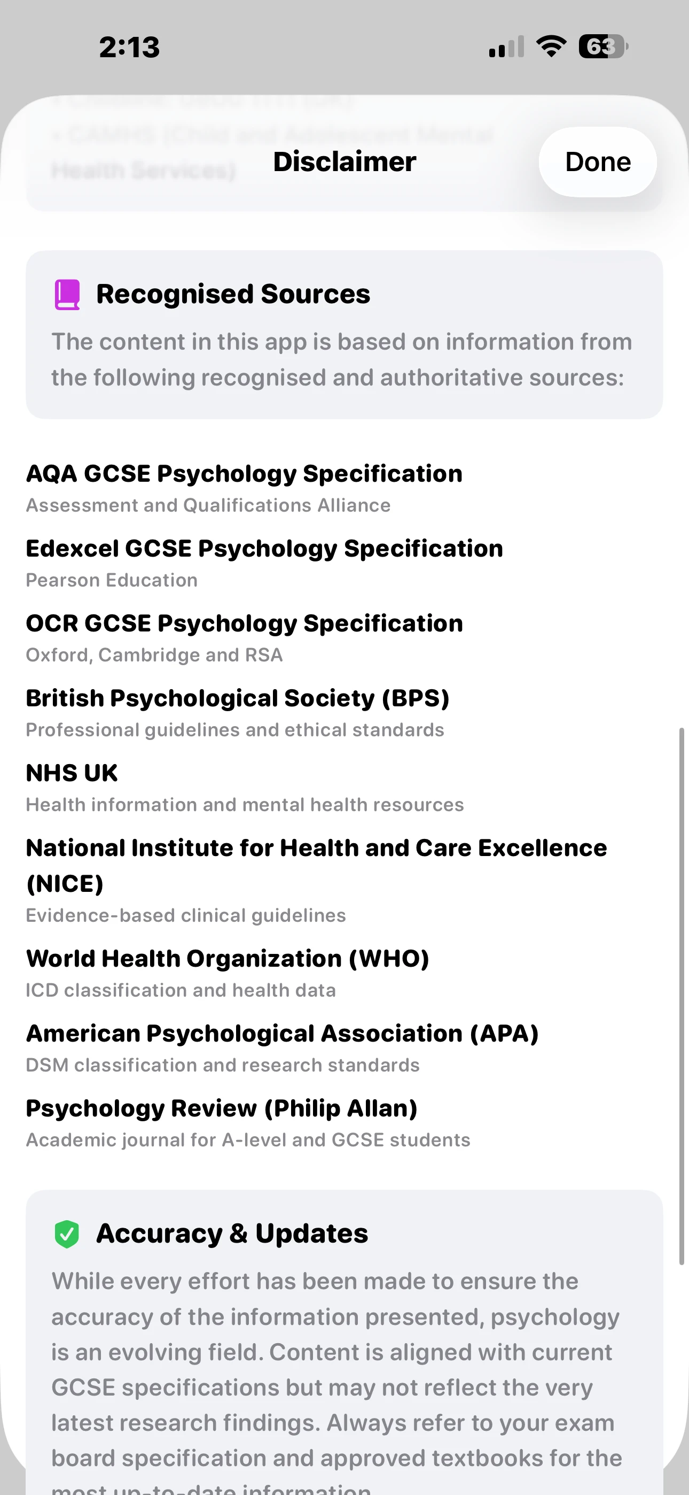Tap the Disclaimer title

(344, 162)
